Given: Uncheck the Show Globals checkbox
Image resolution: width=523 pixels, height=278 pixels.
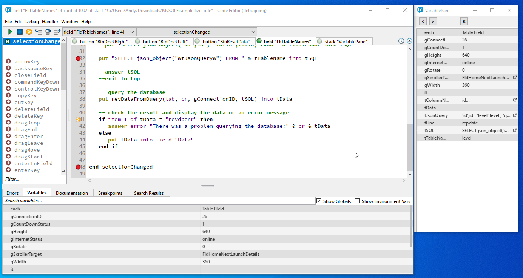Looking at the screenshot, I should coord(319,201).
